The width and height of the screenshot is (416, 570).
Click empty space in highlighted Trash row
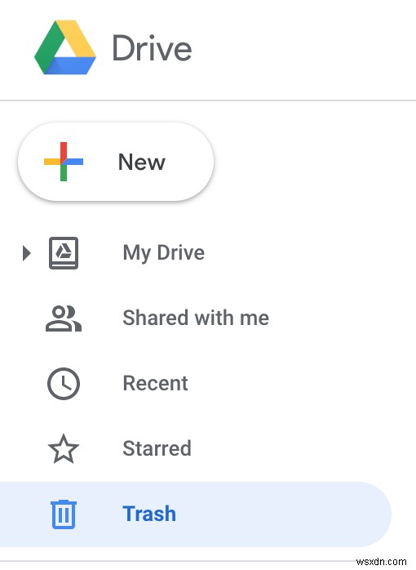(x=283, y=514)
